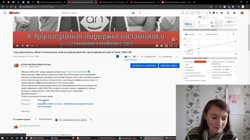Enter fullscreen mode

175,46
